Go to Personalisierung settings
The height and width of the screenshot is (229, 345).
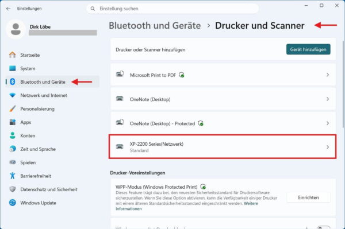[x=52, y=108]
